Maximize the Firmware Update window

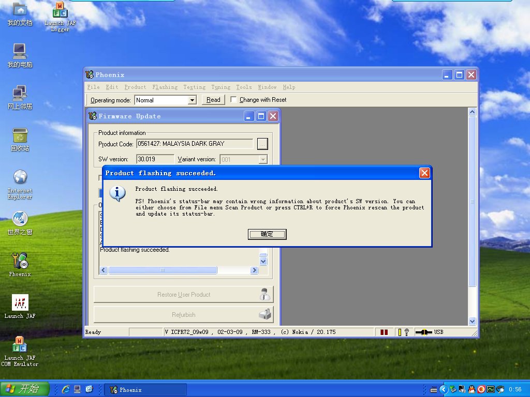(261, 116)
